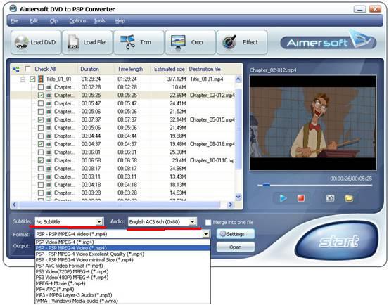Viewport: 389px width, 305px height.
Task: Click the tree view icon beside Check All
Action: point(16,70)
